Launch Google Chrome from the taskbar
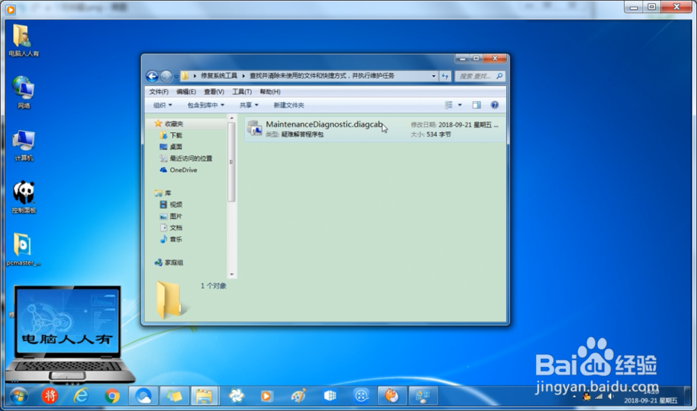Image resolution: width=697 pixels, height=411 pixels. click(112, 396)
